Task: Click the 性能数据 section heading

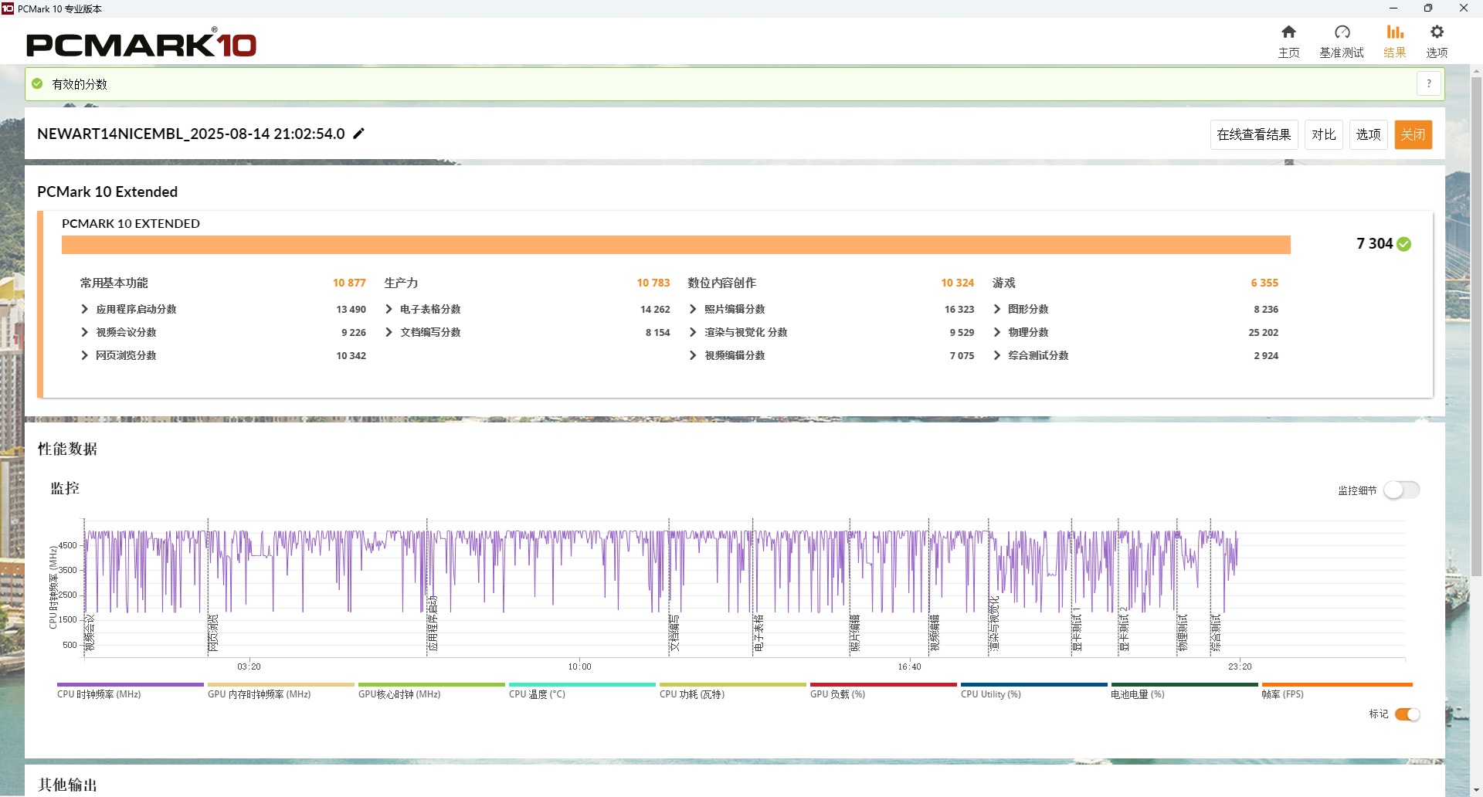Action: (68, 449)
